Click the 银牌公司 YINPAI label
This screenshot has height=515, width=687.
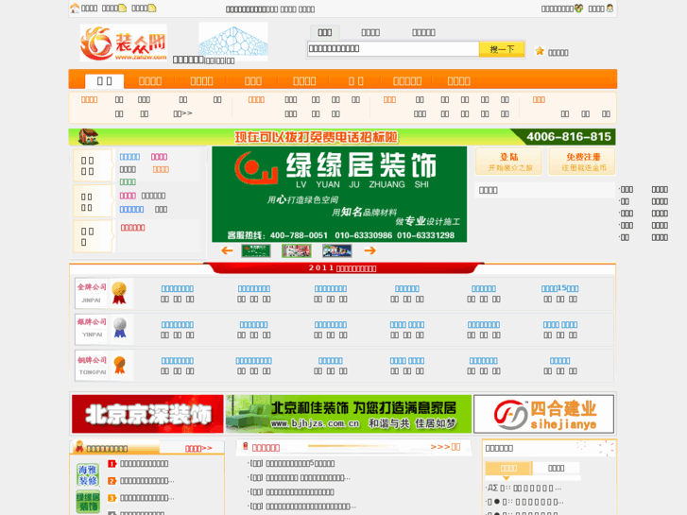[92, 327]
